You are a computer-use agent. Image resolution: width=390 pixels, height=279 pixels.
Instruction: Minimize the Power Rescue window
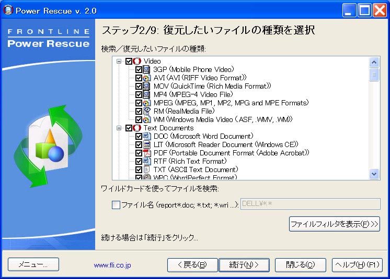pyautogui.click(x=349, y=10)
